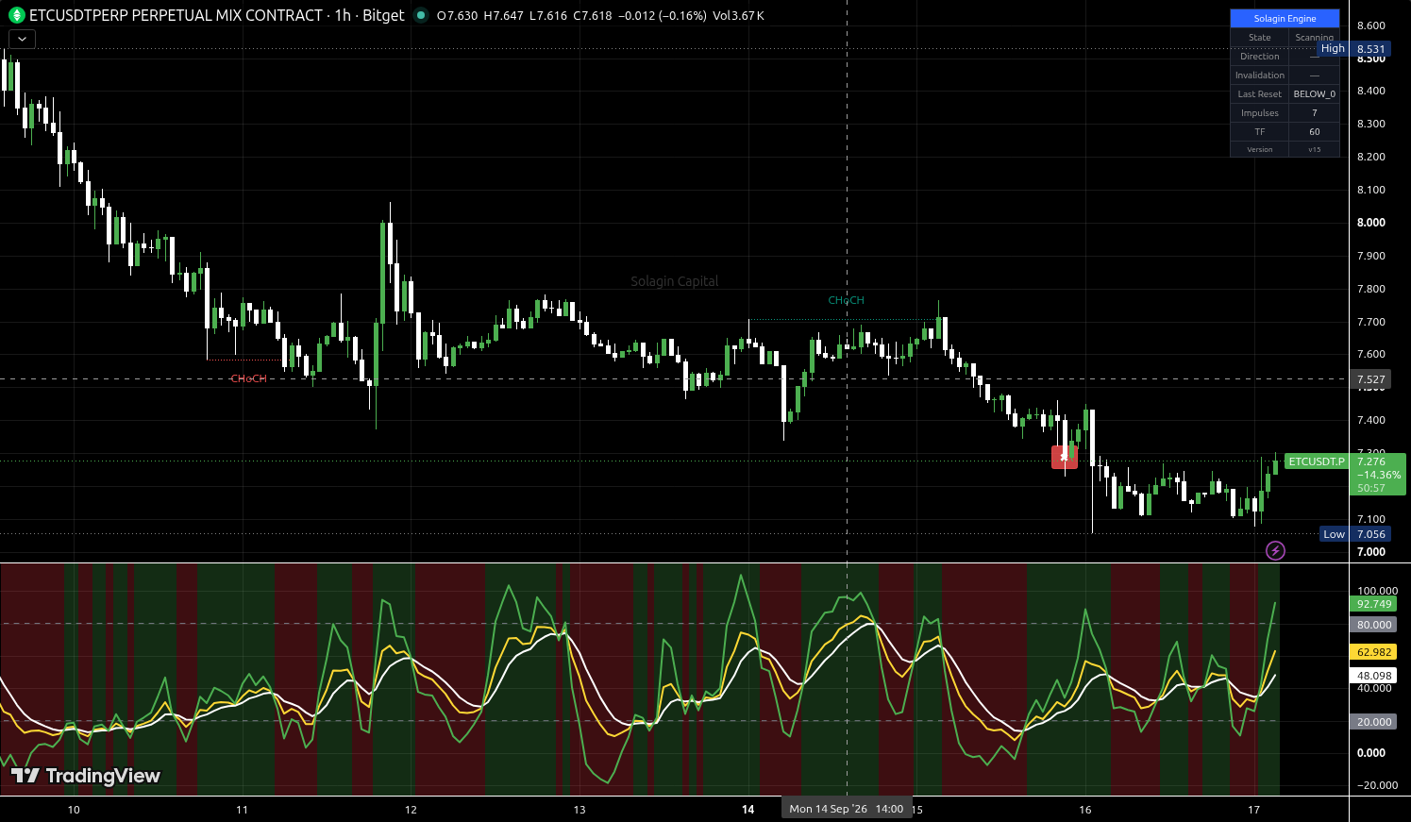
Task: Click the green market status dot
Action: click(x=421, y=15)
